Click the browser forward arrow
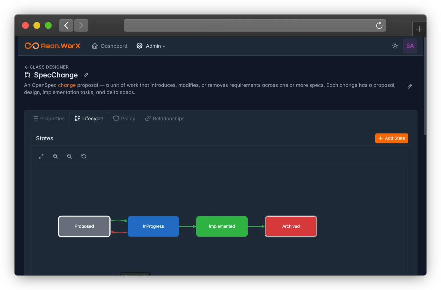441x290 pixels. [81, 25]
